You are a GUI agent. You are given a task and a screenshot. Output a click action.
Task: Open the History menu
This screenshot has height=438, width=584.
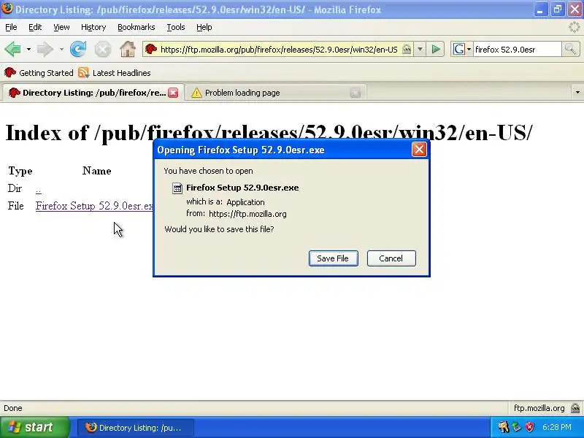click(93, 27)
